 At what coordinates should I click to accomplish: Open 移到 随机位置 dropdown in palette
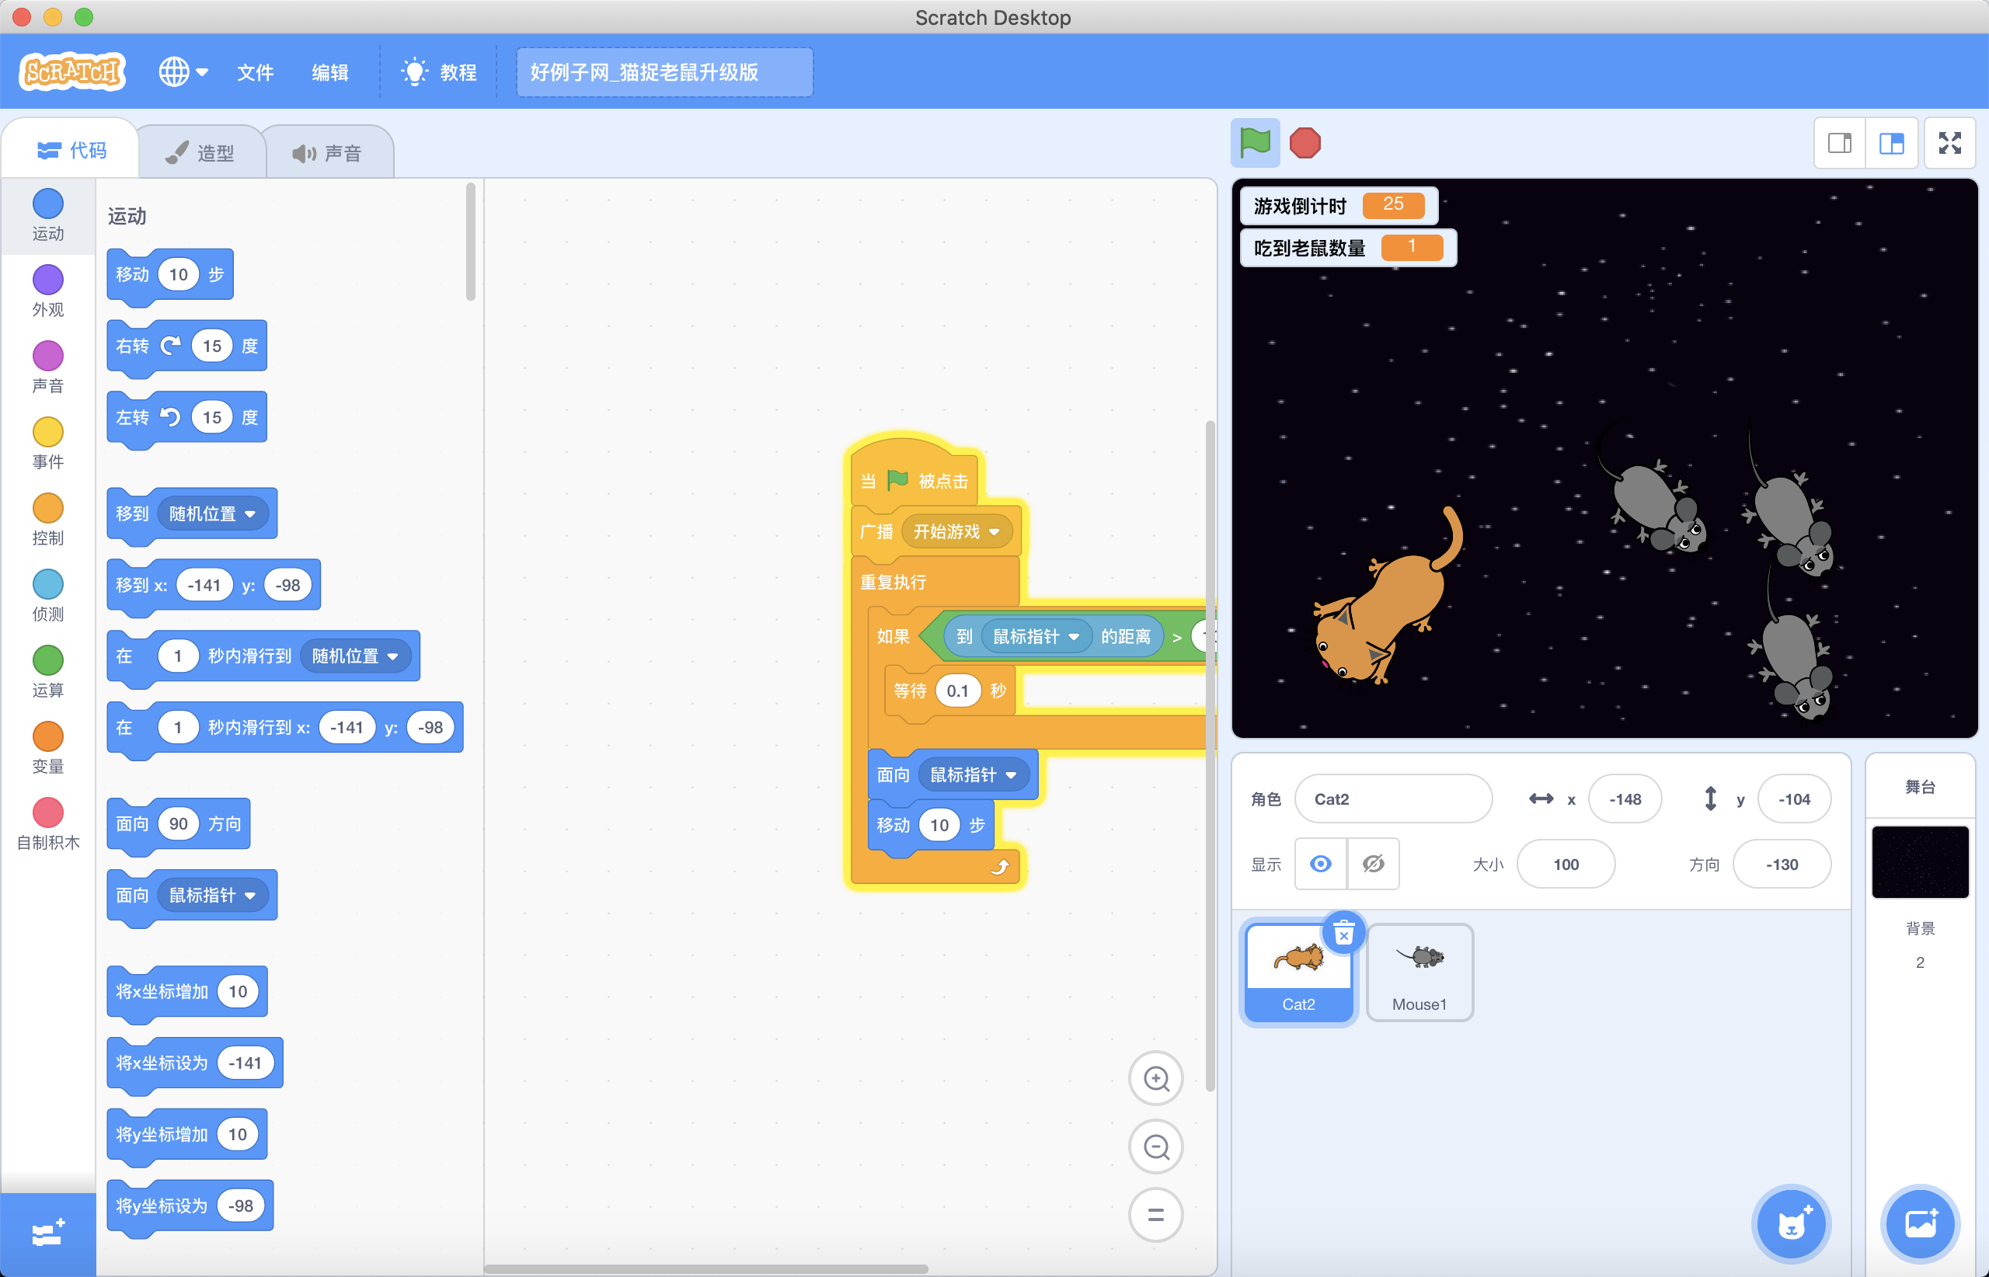coord(212,513)
